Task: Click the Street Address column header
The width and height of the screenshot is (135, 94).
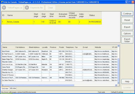Action: [34, 47]
